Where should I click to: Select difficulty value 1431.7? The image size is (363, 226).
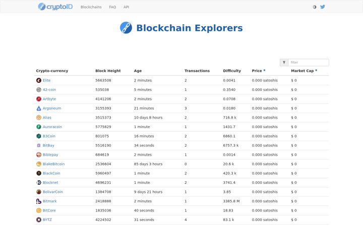click(229, 127)
